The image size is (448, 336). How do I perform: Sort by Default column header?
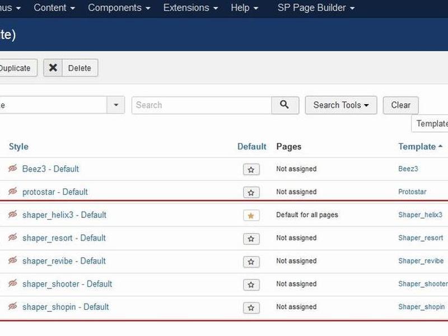pos(251,147)
